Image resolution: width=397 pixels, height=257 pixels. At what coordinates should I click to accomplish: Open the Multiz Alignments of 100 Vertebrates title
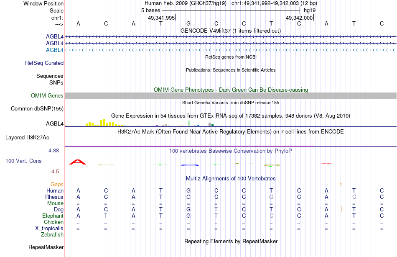click(x=231, y=179)
